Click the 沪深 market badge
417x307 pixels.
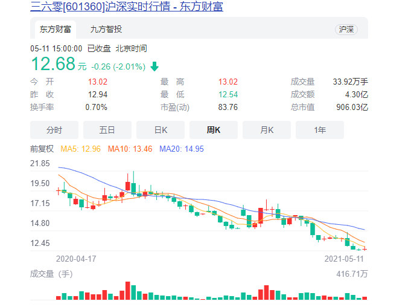(346, 30)
